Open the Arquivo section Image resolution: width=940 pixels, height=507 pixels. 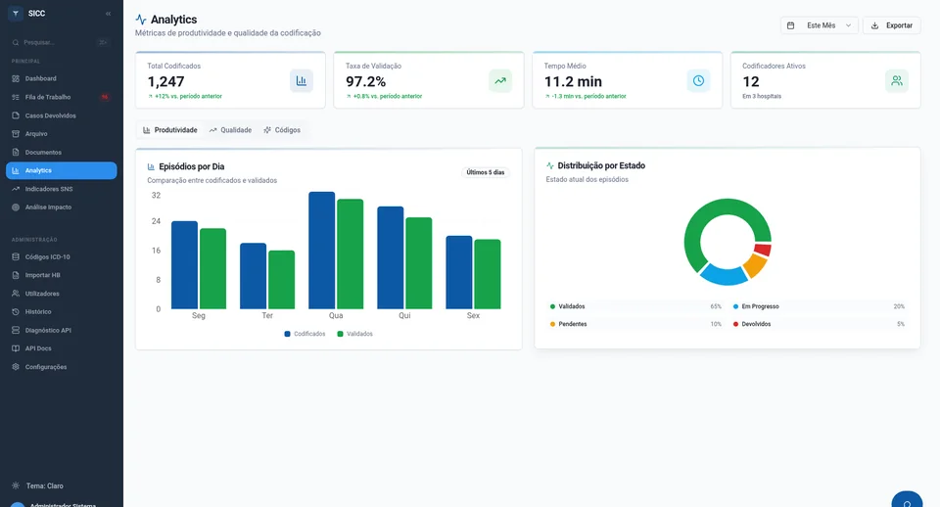(61, 134)
